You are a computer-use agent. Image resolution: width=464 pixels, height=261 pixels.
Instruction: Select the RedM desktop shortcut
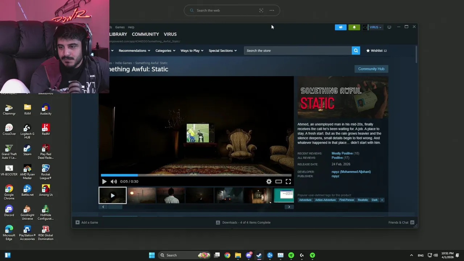[x=46, y=130]
